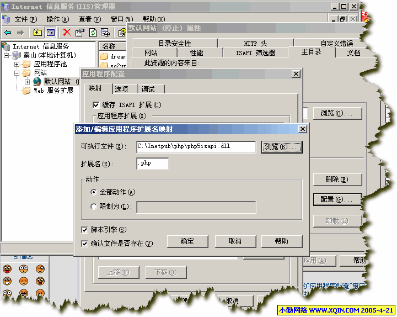Click the green Refresh toolbar icon
The image size is (397, 317).
coord(93,33)
